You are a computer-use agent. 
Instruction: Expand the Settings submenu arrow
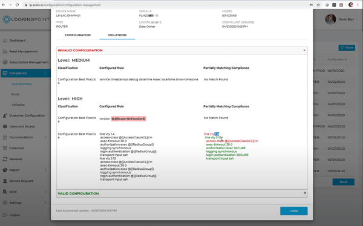click(x=45, y=202)
